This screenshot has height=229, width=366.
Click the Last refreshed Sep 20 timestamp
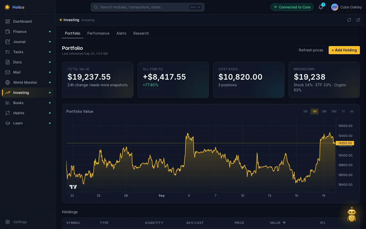point(85,54)
